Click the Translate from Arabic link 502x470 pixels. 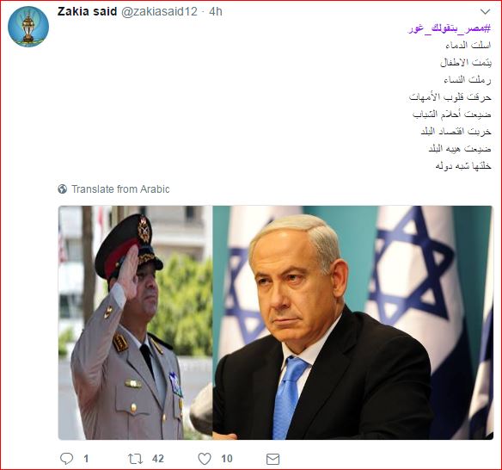pyautogui.click(x=120, y=189)
